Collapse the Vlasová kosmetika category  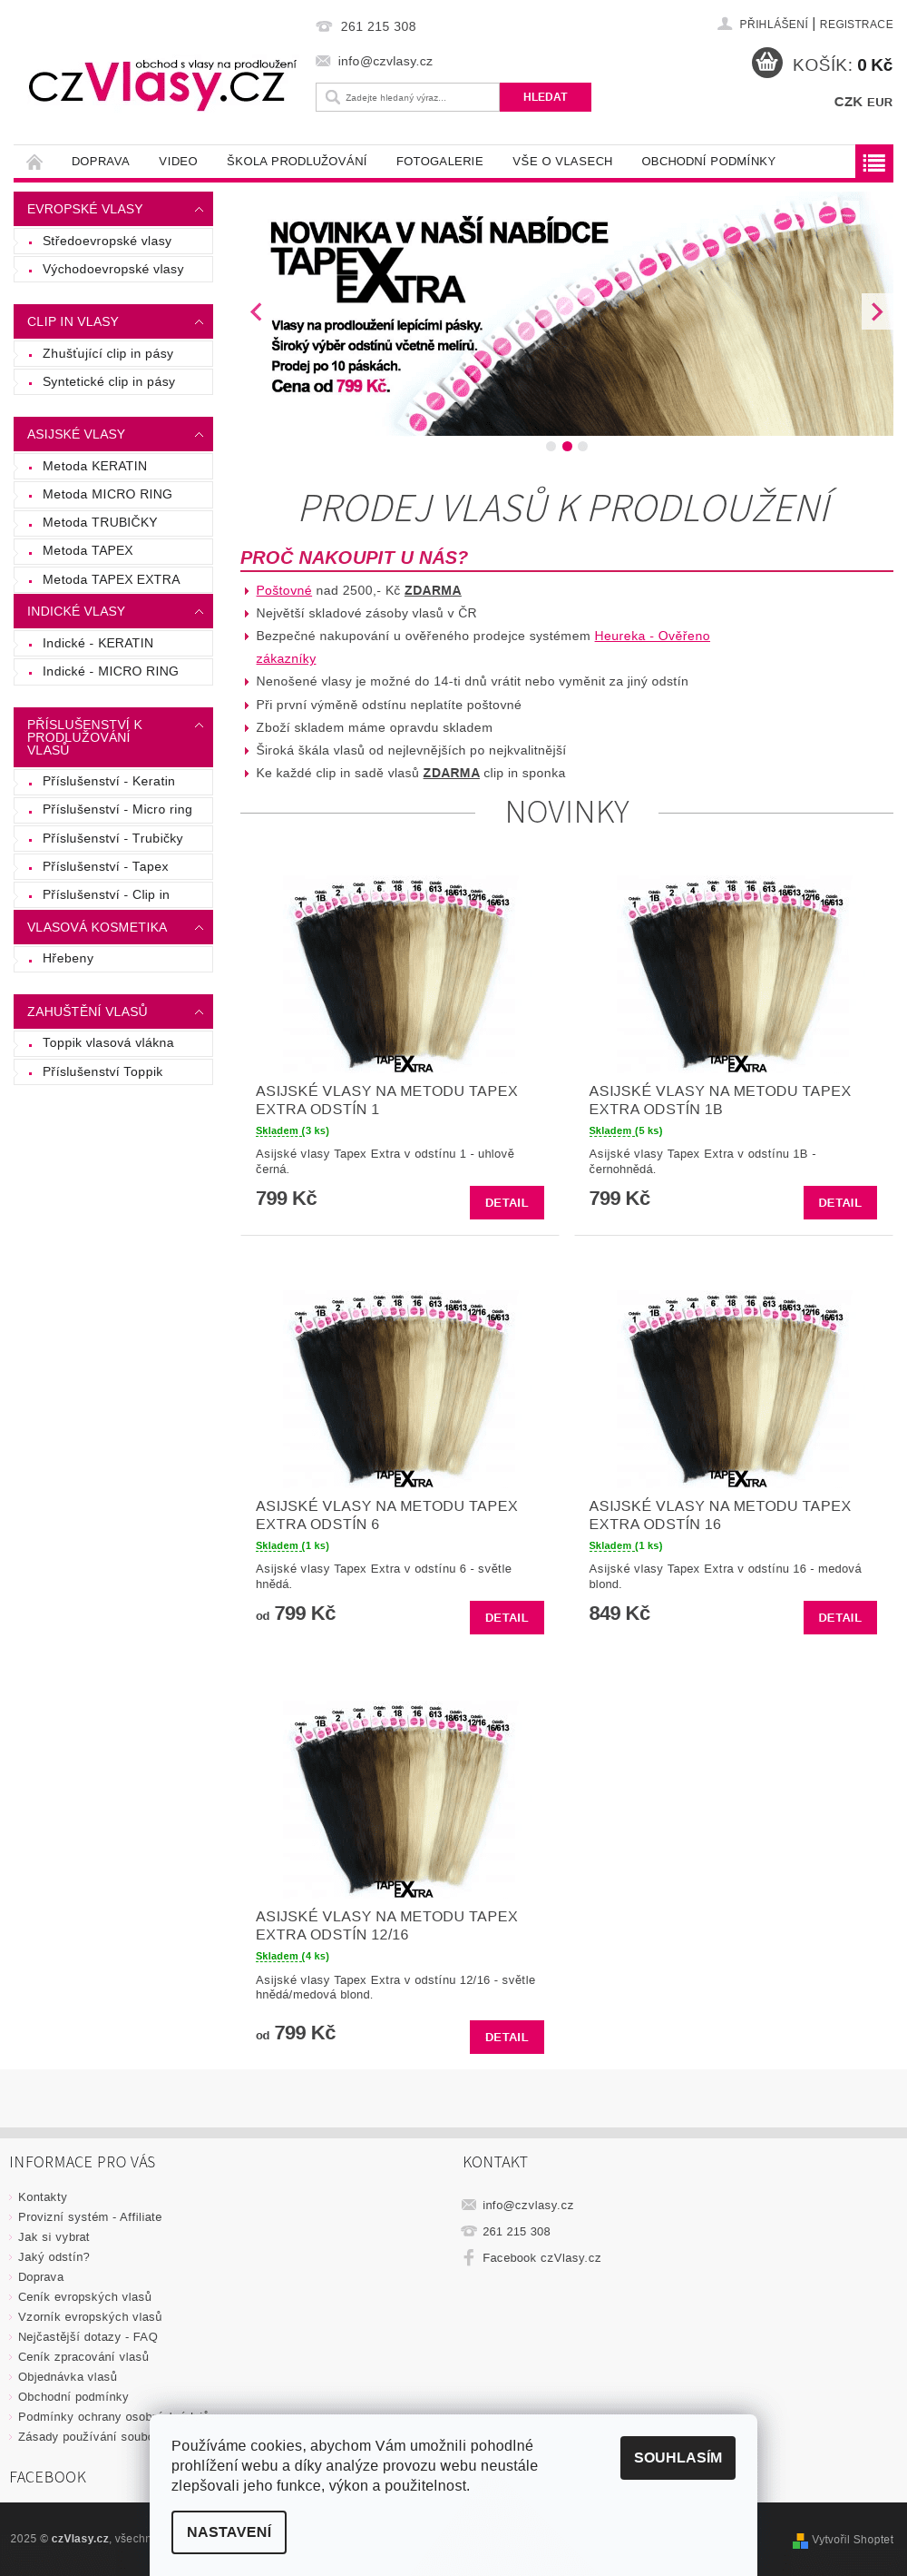199,927
